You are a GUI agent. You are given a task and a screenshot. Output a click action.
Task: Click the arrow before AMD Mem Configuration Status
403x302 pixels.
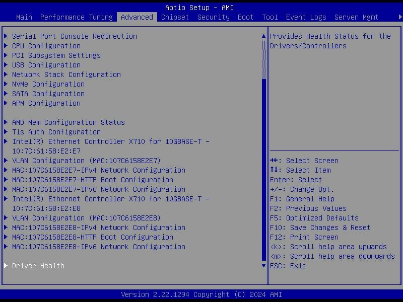pyautogui.click(x=6, y=122)
